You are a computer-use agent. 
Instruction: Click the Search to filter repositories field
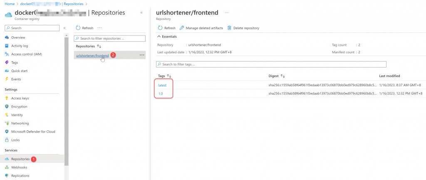[x=110, y=38]
